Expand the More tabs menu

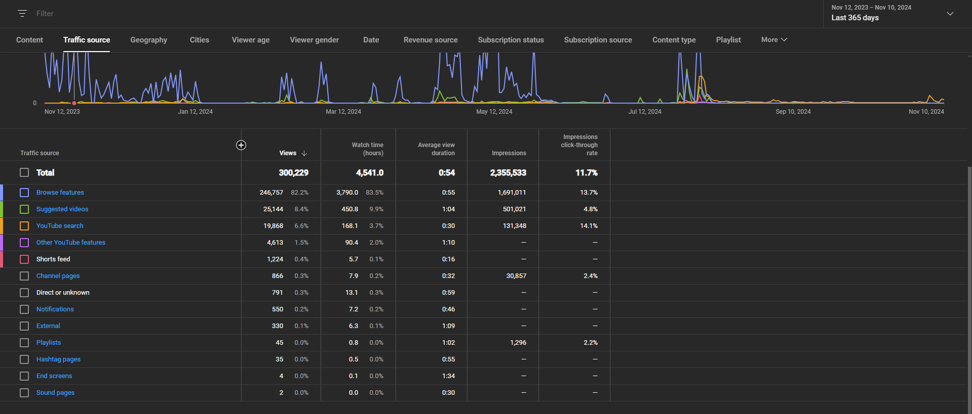click(x=773, y=40)
